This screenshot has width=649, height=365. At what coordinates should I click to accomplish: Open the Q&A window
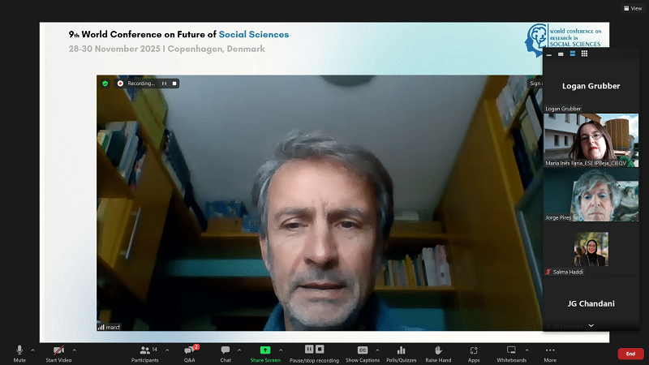tap(189, 353)
